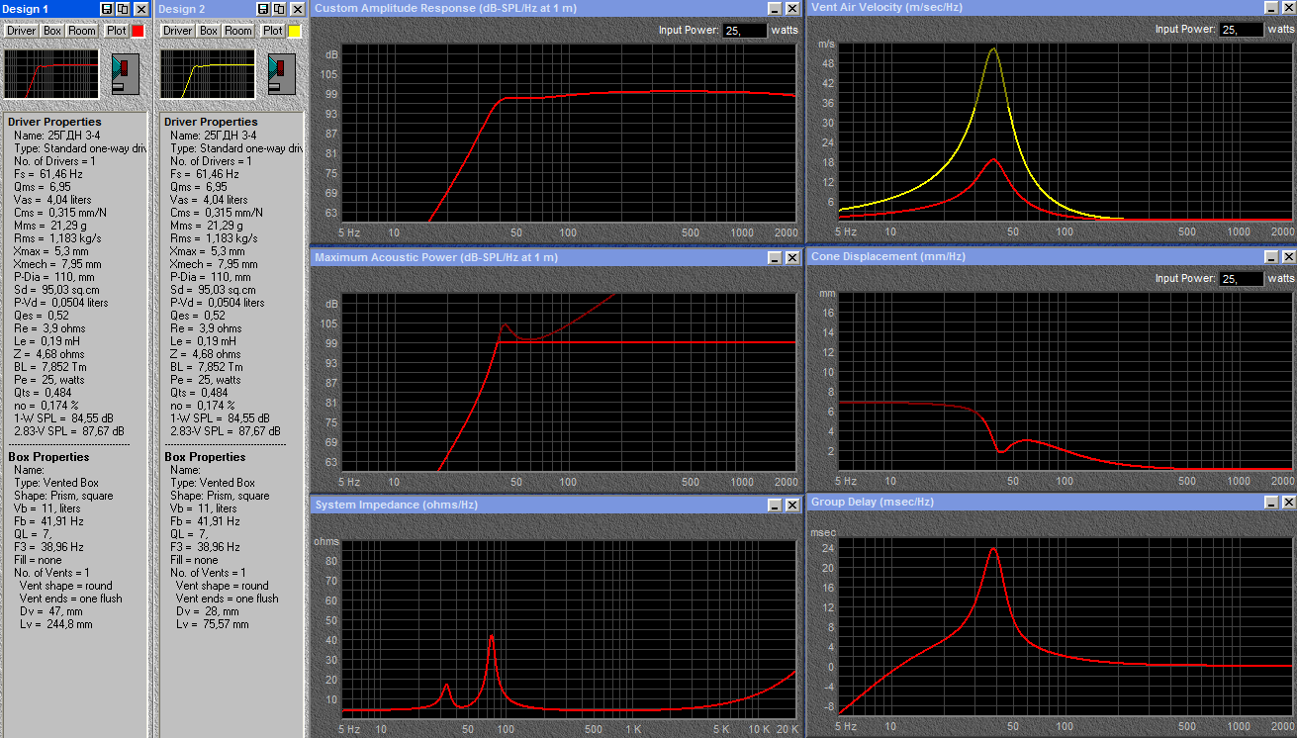Click Design 2 vented box speaker icon
Screen dimensions: 1297x738
[282, 74]
